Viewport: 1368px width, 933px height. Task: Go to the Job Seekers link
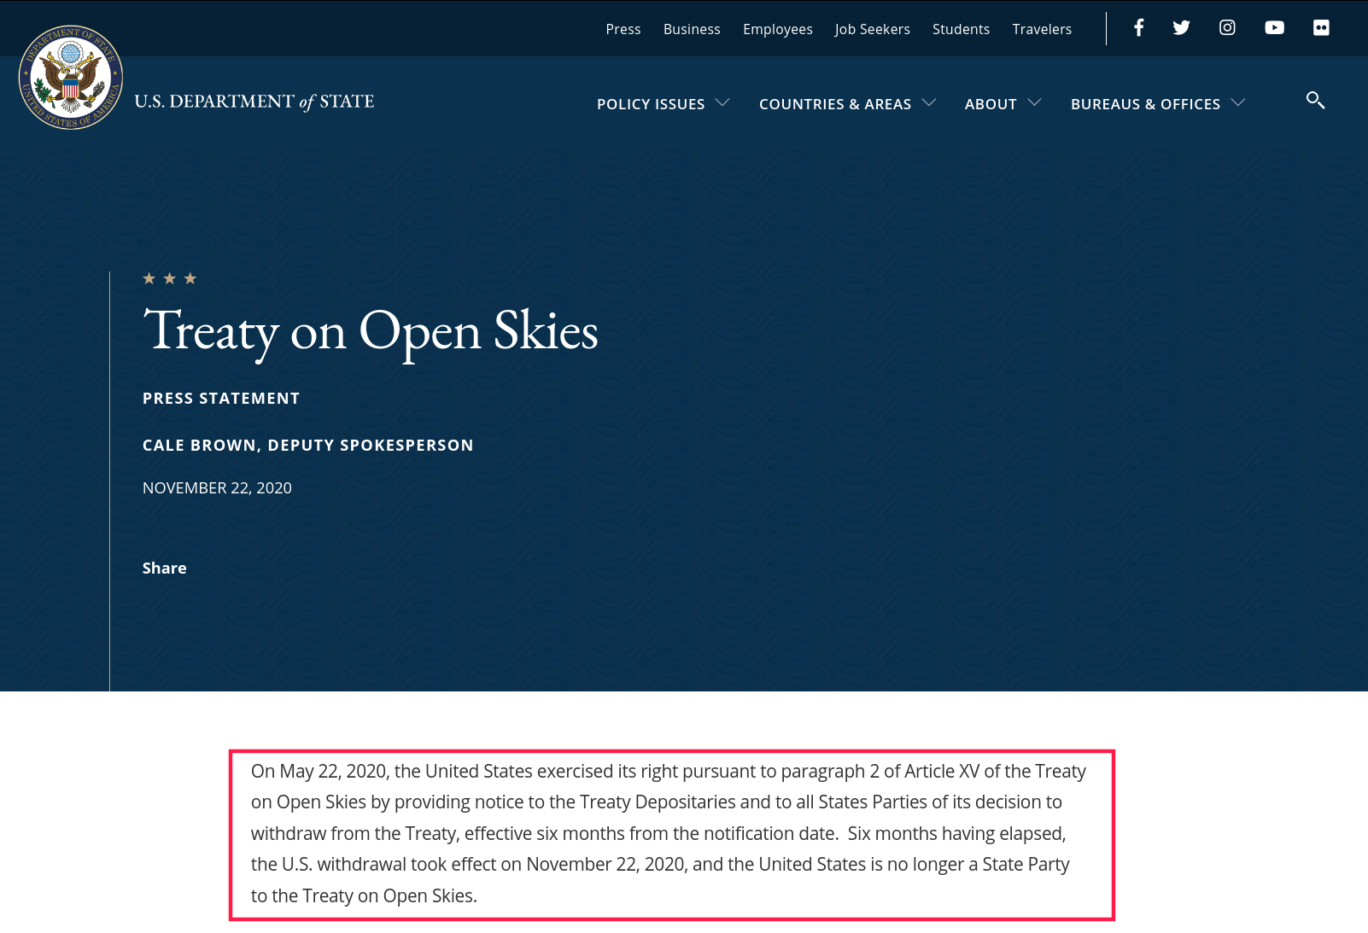873,29
